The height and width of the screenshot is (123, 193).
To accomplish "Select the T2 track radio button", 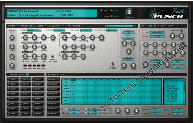I will (x=66, y=113).
